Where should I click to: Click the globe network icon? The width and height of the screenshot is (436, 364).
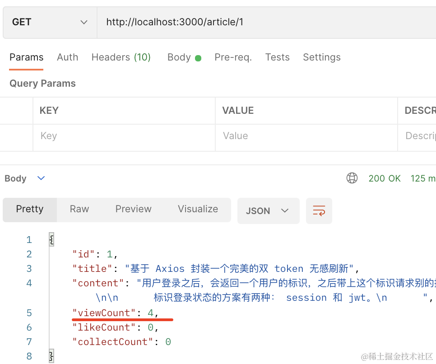(352, 178)
